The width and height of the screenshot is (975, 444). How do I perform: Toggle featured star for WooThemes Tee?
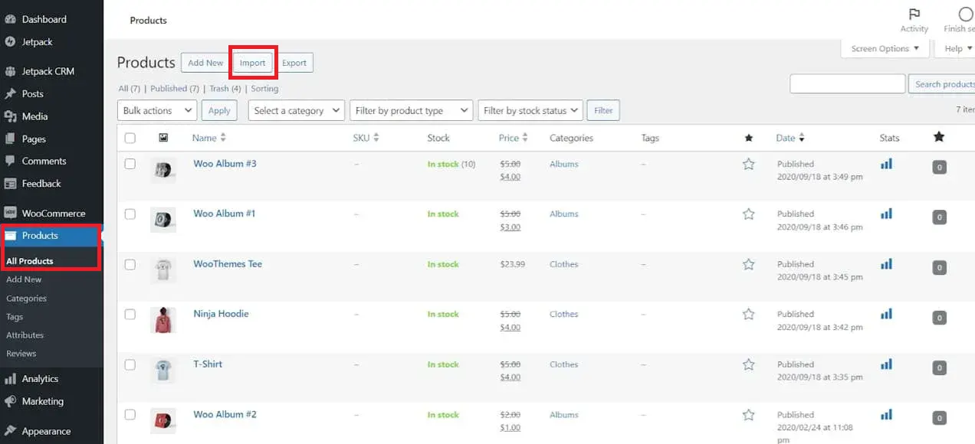coord(749,264)
